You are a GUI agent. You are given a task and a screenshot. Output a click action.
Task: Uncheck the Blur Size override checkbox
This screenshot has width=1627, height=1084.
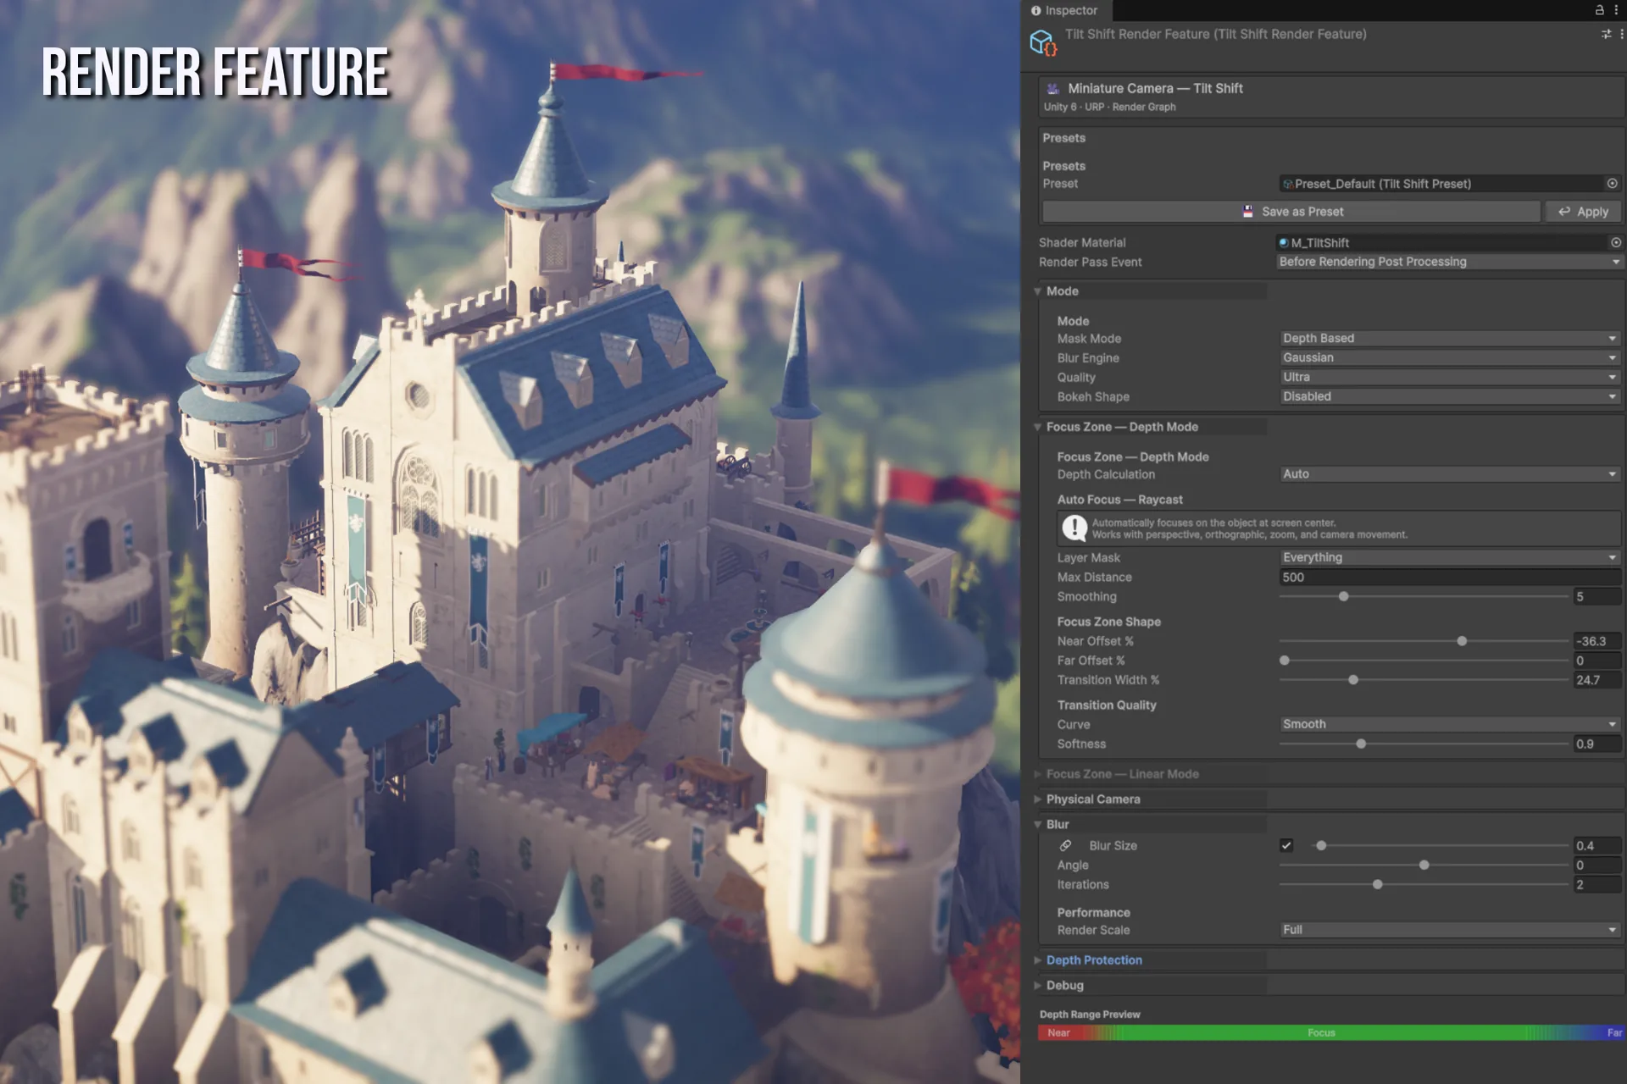click(x=1287, y=844)
